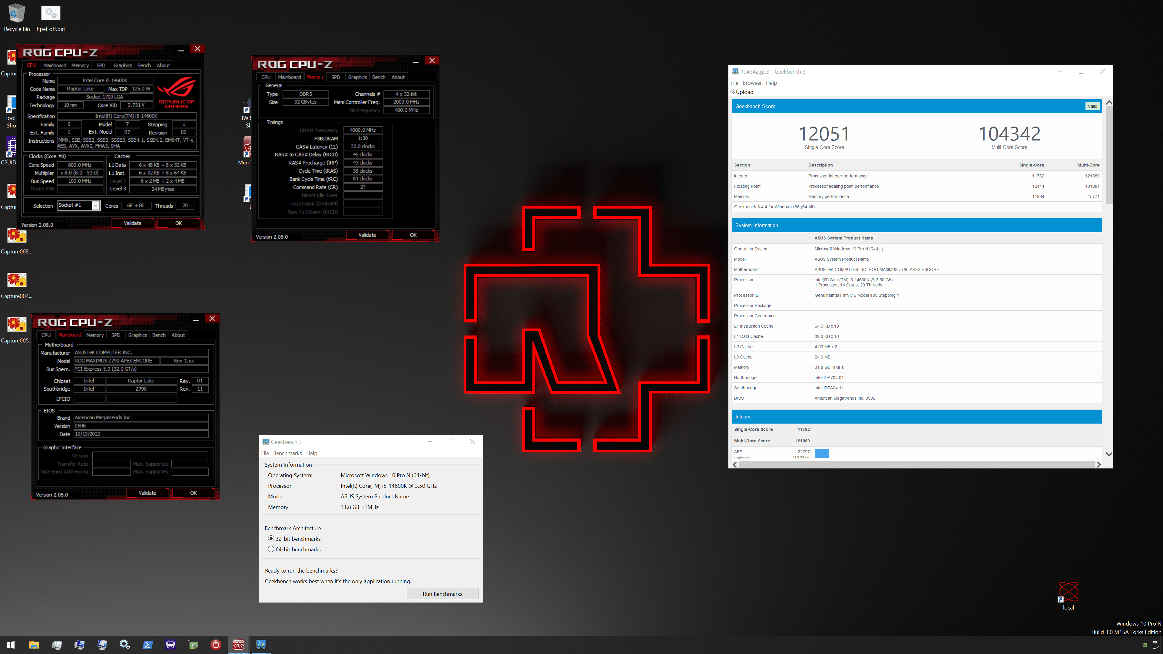Click the scroll down arrow in Geekbench results
The height and width of the screenshot is (654, 1163).
point(1108,454)
